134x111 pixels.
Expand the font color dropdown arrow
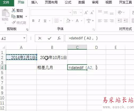tap(81, 21)
